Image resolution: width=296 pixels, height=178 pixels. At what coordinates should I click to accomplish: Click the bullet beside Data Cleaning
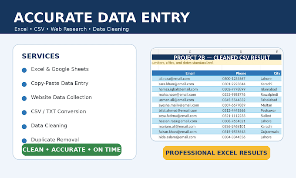coord(24,127)
